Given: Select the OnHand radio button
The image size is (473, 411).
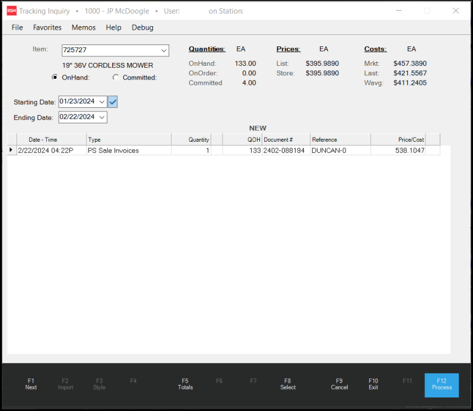Looking at the screenshot, I should pos(55,78).
